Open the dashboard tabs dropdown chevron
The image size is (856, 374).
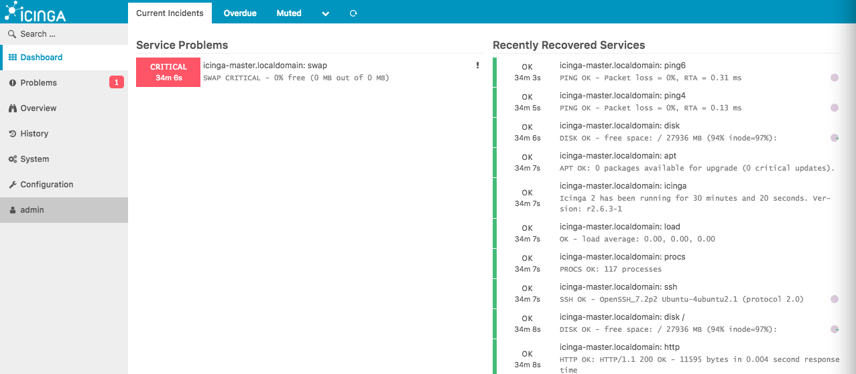tap(326, 13)
